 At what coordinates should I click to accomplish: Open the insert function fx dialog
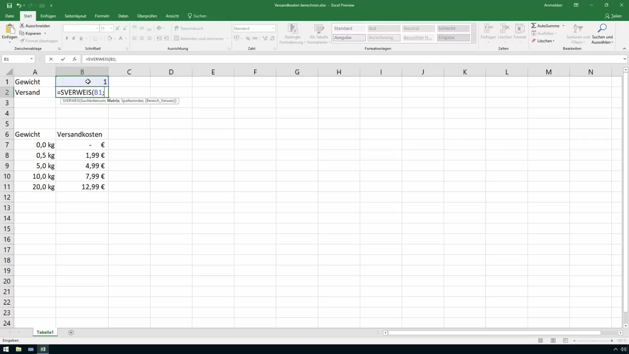[x=75, y=59]
